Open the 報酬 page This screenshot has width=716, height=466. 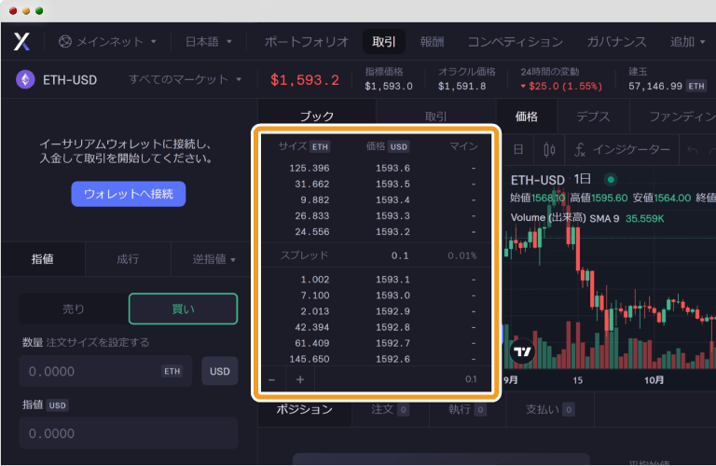[432, 42]
